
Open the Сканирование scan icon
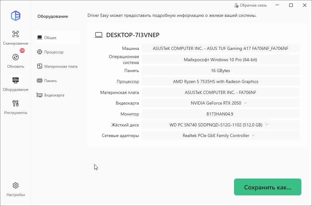(x=16, y=34)
